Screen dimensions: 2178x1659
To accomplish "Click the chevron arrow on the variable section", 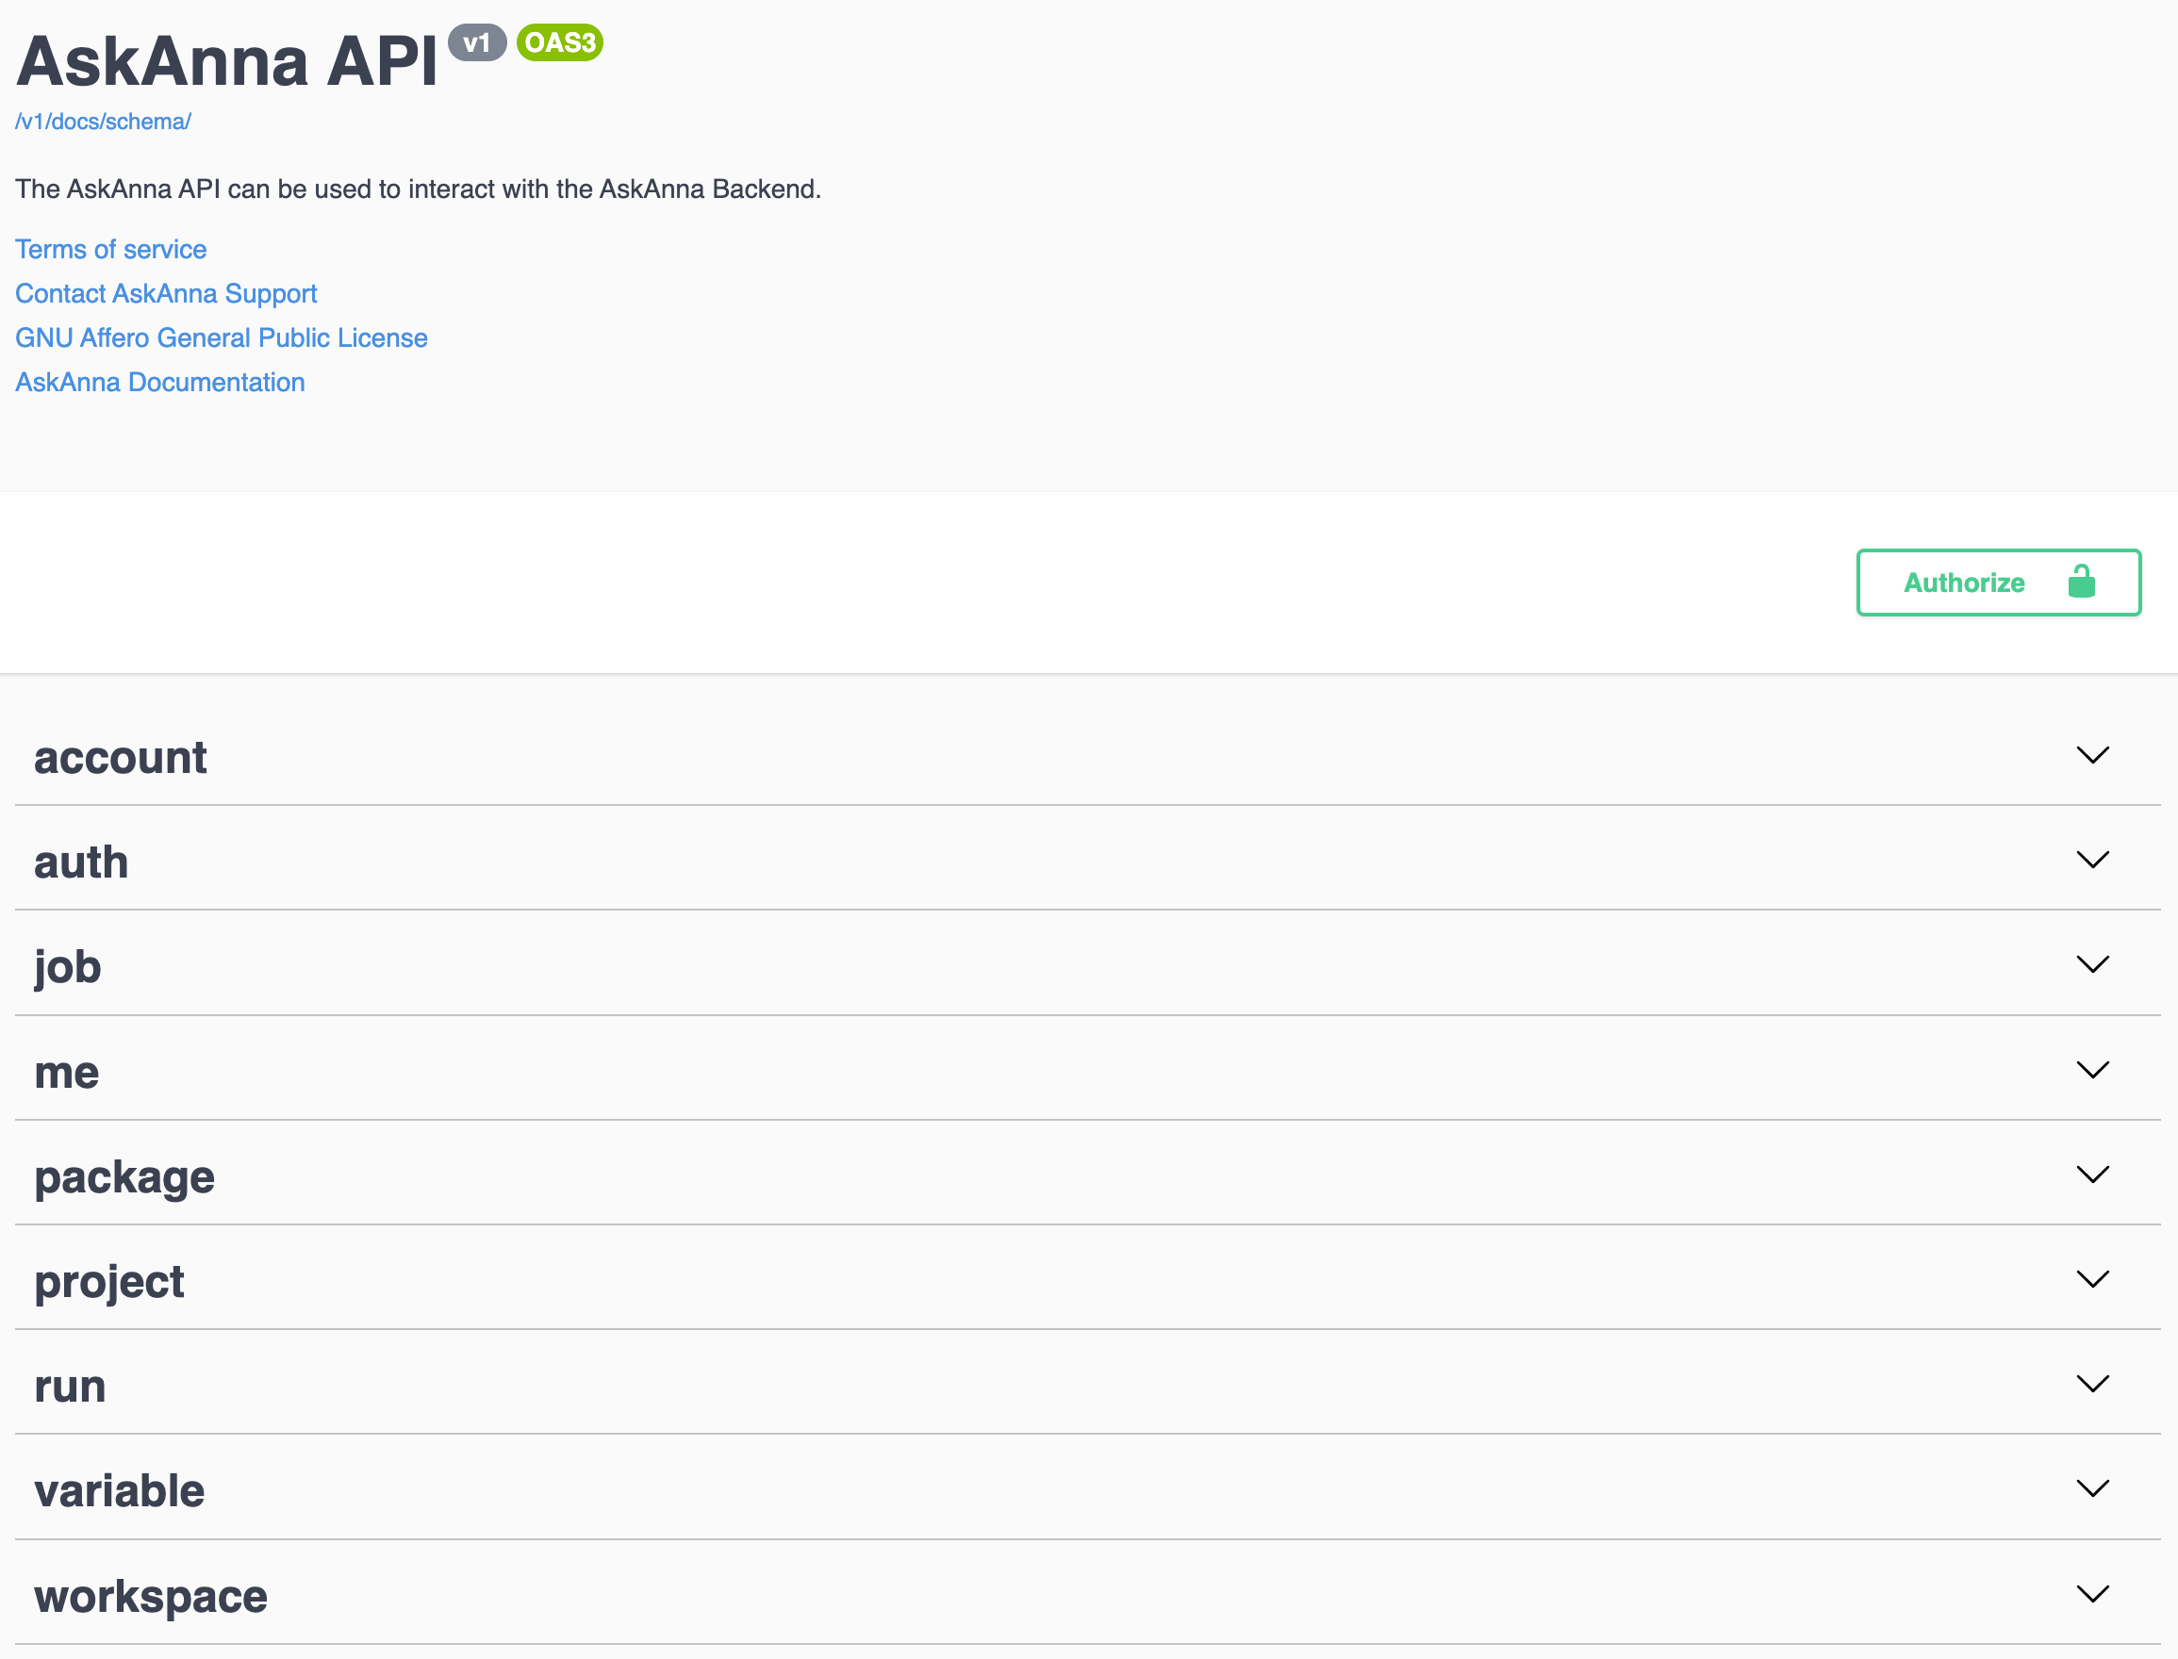I will [2093, 1488].
